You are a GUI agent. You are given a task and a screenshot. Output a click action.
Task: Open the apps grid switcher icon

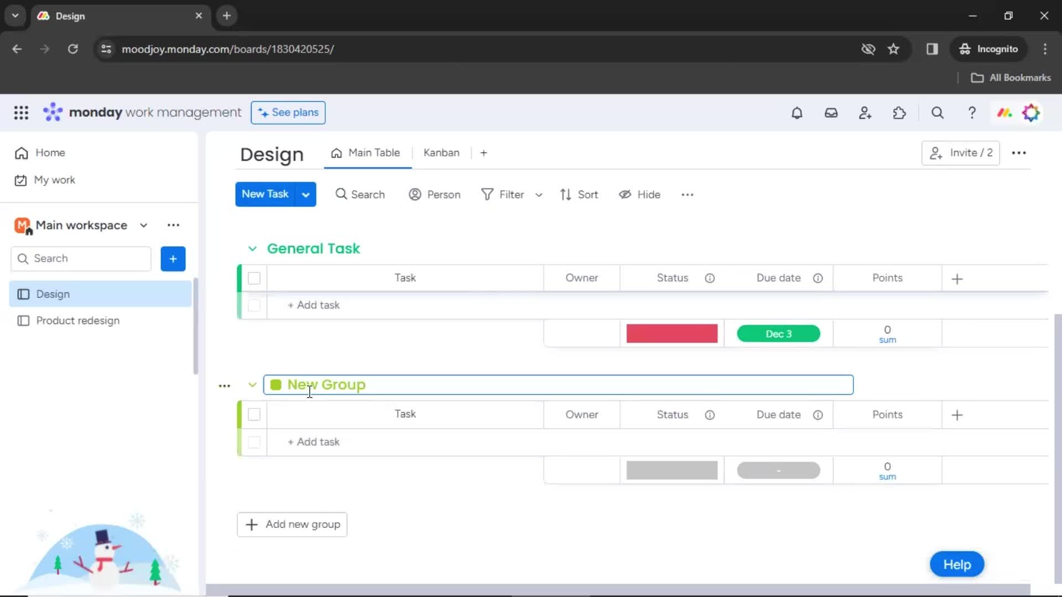tap(21, 113)
